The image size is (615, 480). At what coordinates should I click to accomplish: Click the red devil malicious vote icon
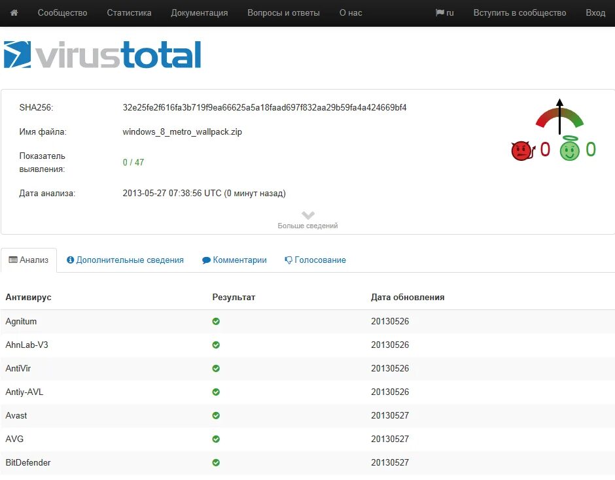click(x=523, y=150)
